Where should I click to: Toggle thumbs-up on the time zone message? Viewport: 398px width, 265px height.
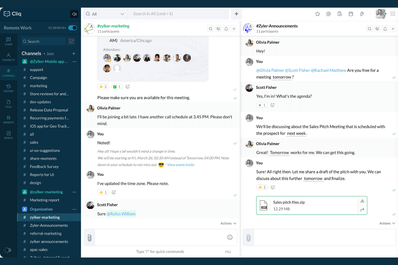pos(103,192)
